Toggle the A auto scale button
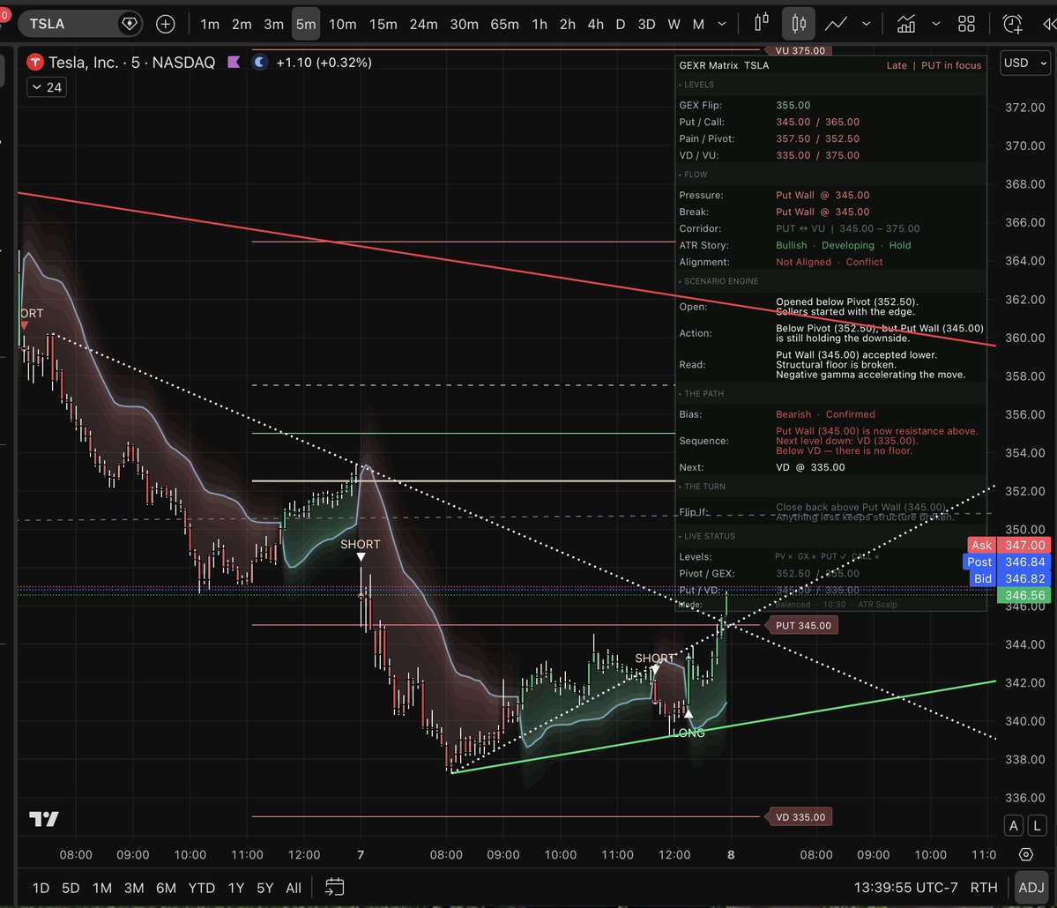 coord(1013,825)
